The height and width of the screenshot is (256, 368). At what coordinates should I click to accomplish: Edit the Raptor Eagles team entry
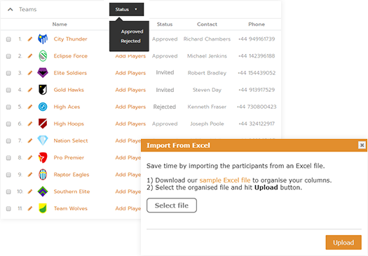(x=30, y=175)
